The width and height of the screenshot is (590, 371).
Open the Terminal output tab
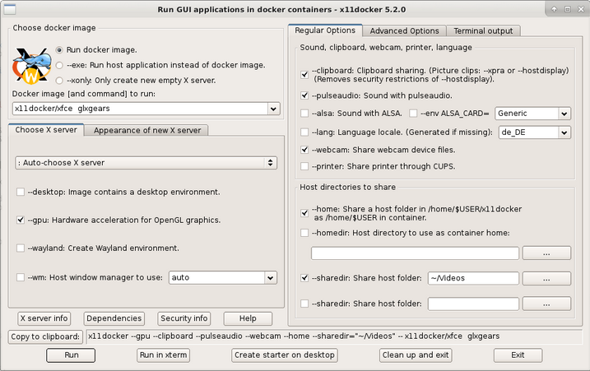pyautogui.click(x=484, y=30)
